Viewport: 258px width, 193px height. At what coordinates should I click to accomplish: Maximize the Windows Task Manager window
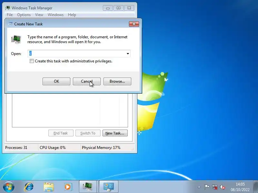tap(118, 8)
